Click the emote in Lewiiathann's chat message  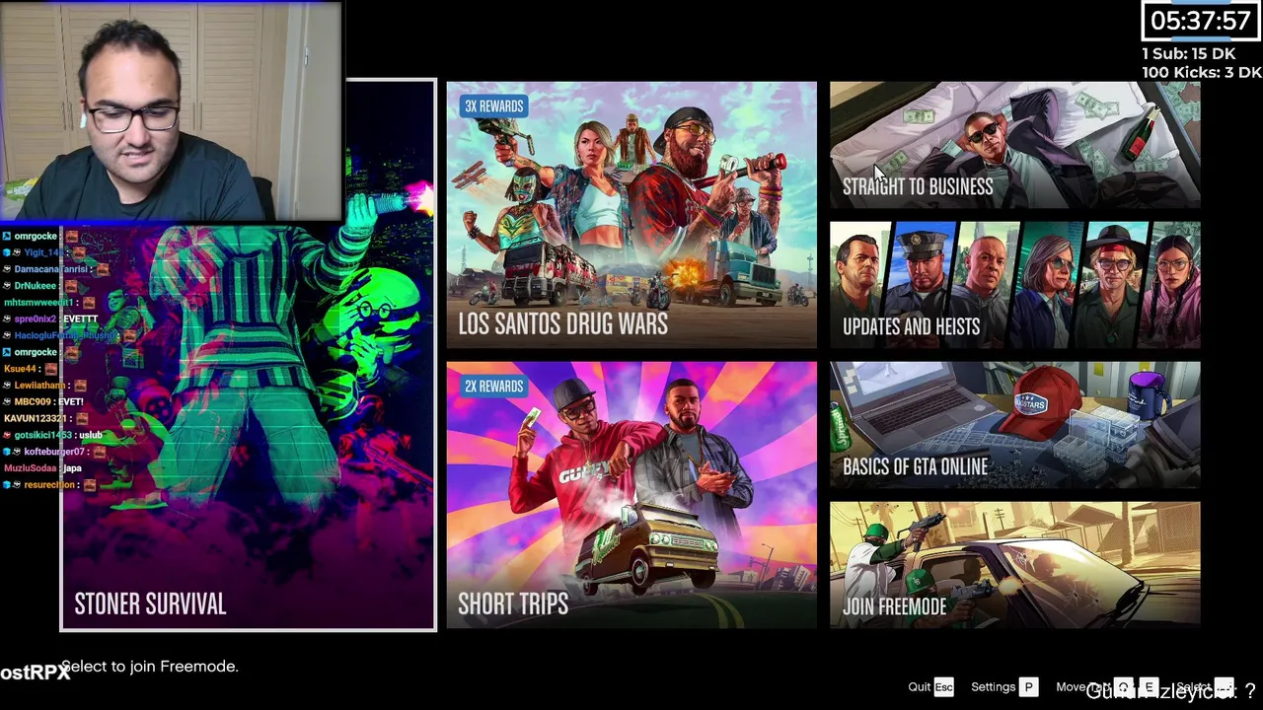coord(81,386)
